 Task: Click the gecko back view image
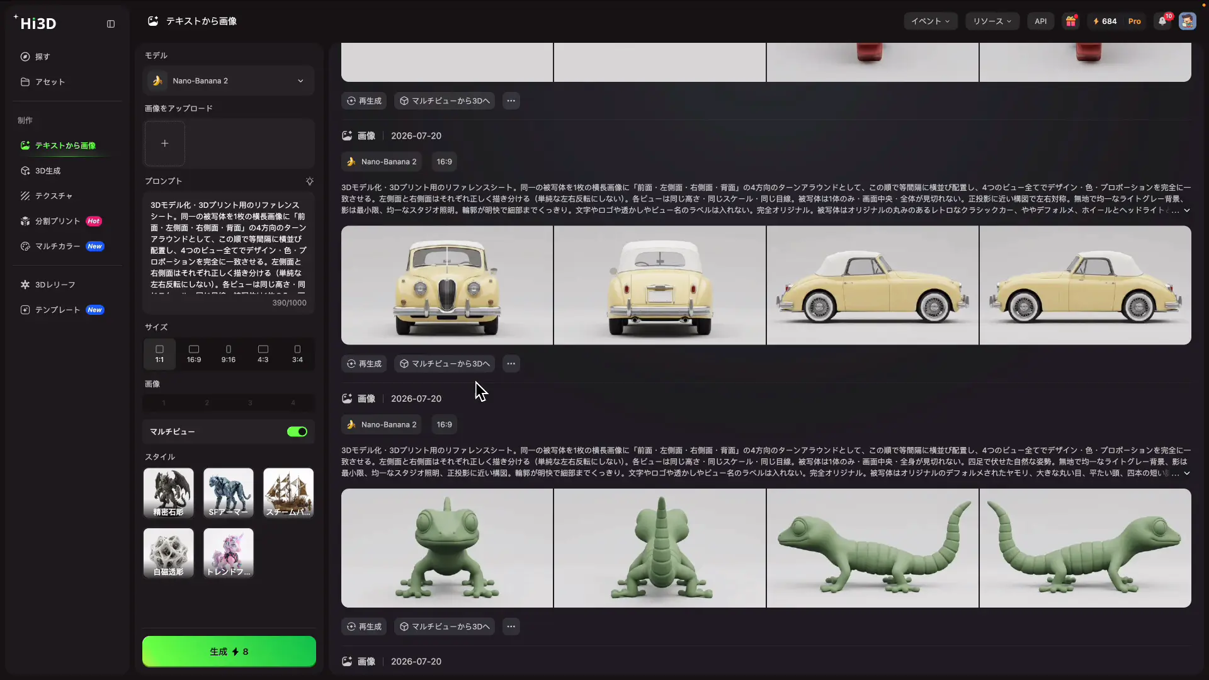point(660,548)
